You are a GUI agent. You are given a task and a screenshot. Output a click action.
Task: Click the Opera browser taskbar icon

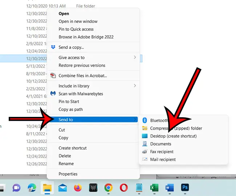(124, 188)
